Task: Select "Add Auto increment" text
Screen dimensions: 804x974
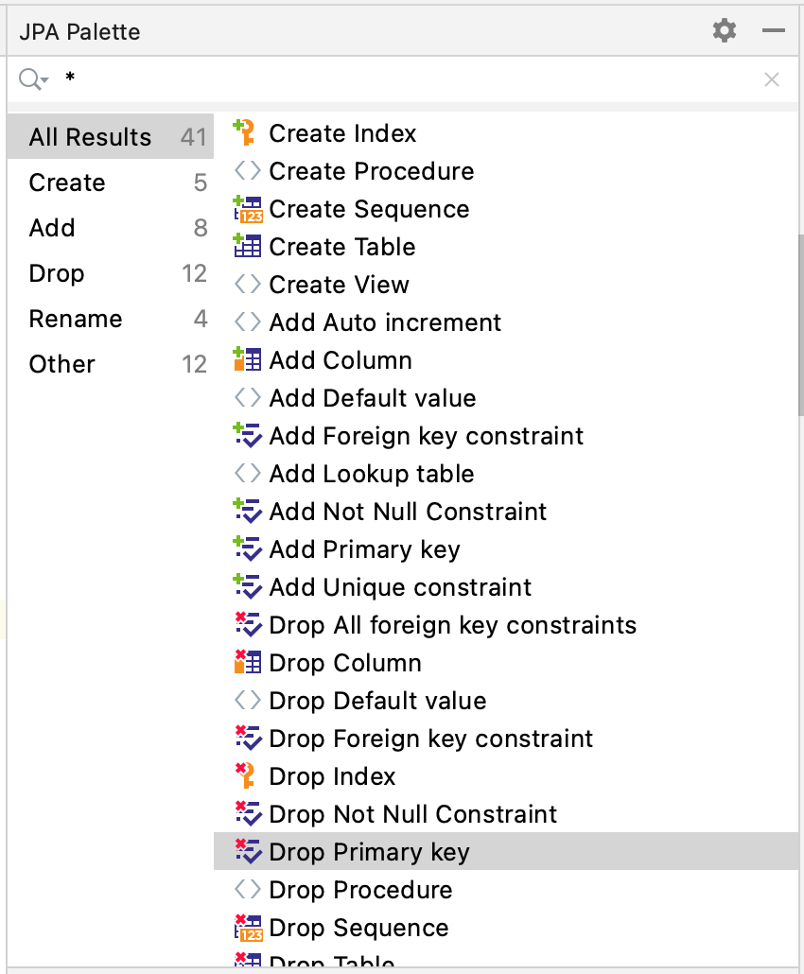Action: tap(385, 323)
